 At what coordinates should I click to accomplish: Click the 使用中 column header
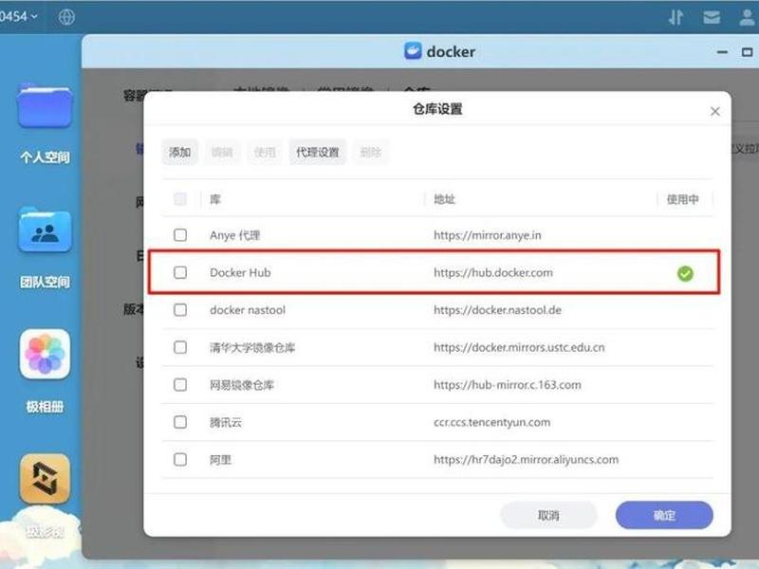[x=682, y=199]
